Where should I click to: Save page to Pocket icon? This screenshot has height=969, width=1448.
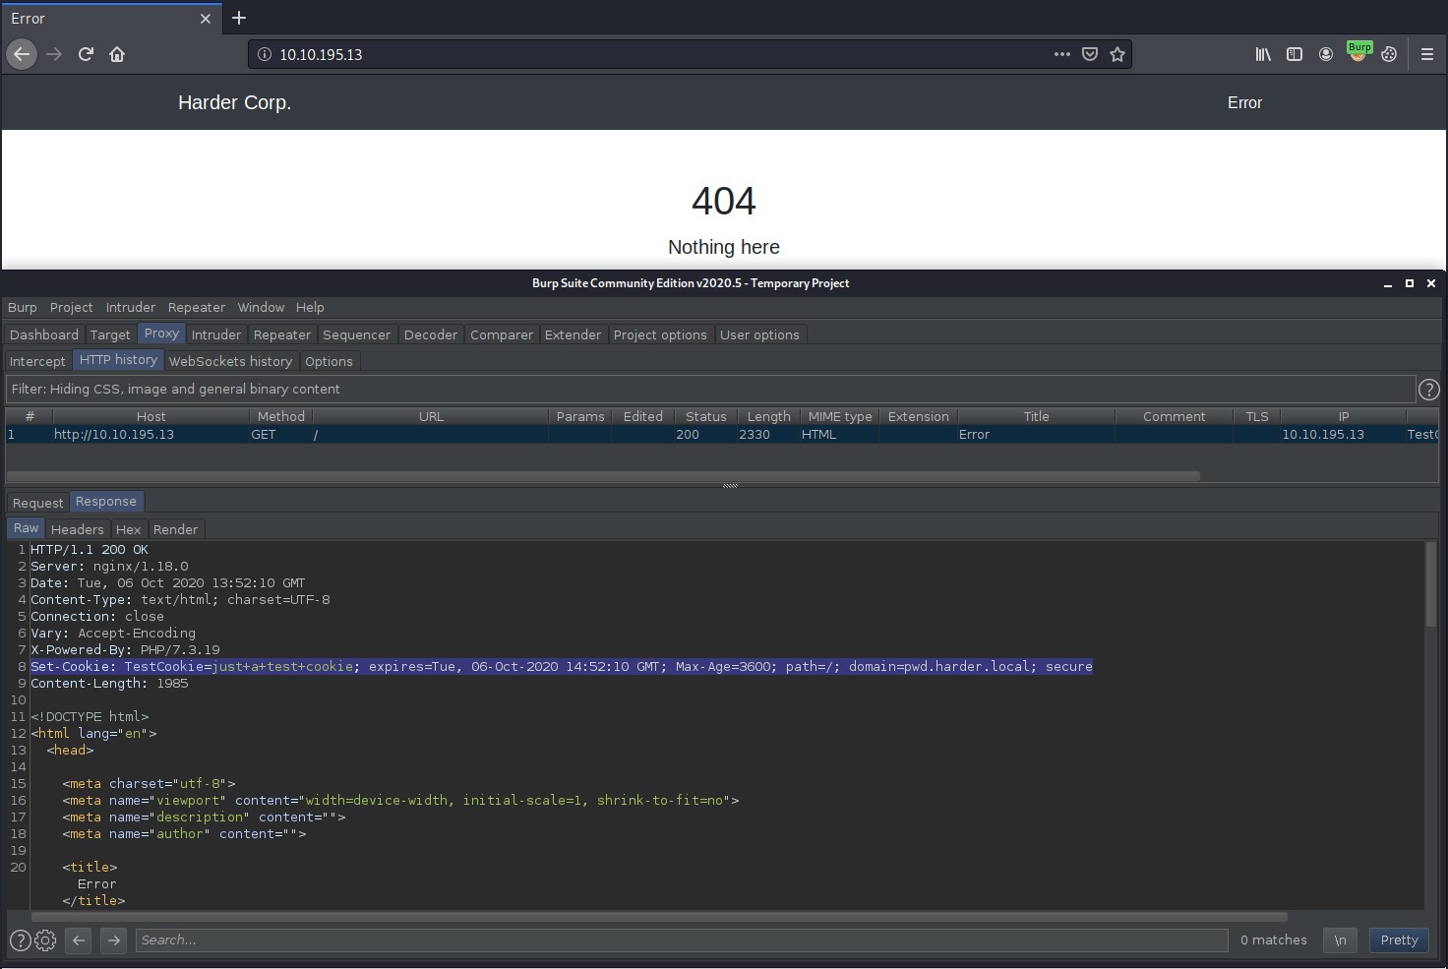(1090, 54)
